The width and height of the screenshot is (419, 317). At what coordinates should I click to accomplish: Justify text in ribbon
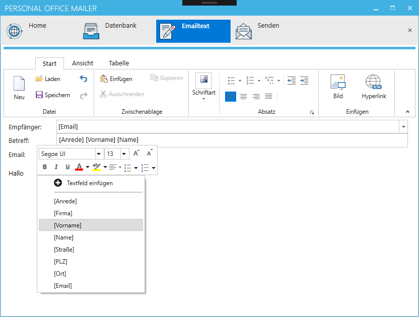pyautogui.click(x=268, y=97)
